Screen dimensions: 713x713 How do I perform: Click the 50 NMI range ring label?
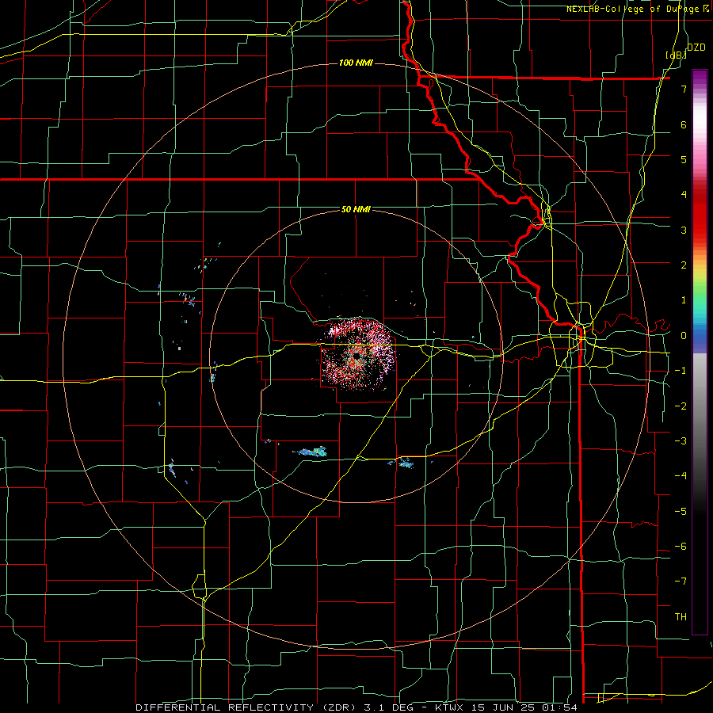click(x=356, y=209)
